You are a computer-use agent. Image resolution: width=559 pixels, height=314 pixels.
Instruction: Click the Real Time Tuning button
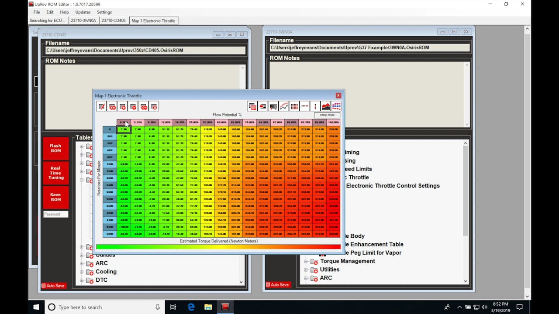[x=55, y=173]
